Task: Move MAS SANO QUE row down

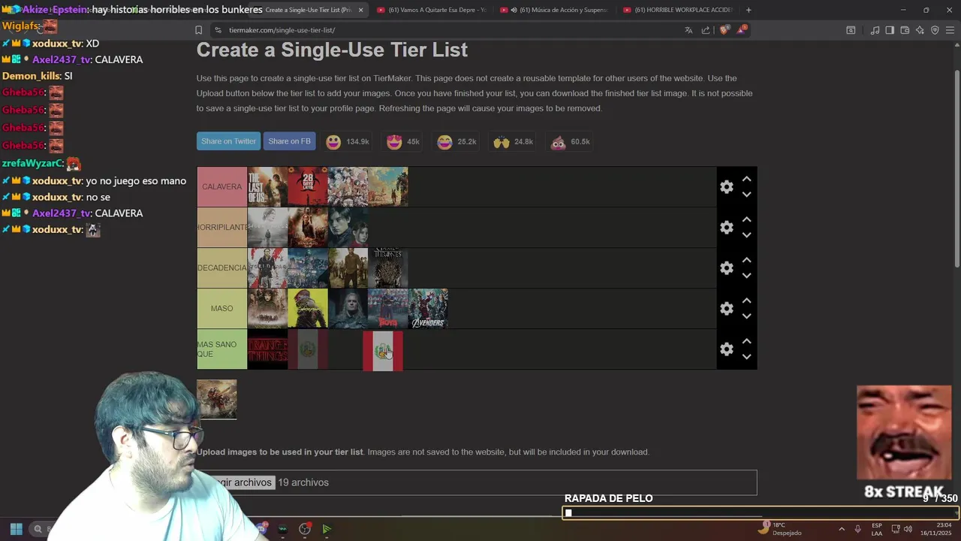Action: [746, 357]
